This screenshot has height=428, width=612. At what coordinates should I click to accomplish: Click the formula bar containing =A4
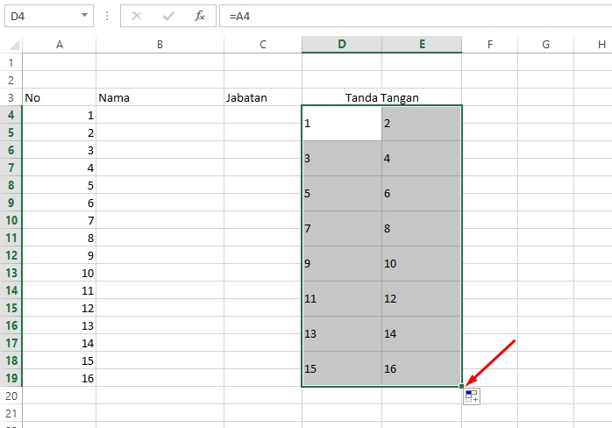(416, 16)
